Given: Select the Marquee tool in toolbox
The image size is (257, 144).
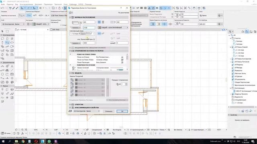Looking at the screenshot, I should (7, 31).
